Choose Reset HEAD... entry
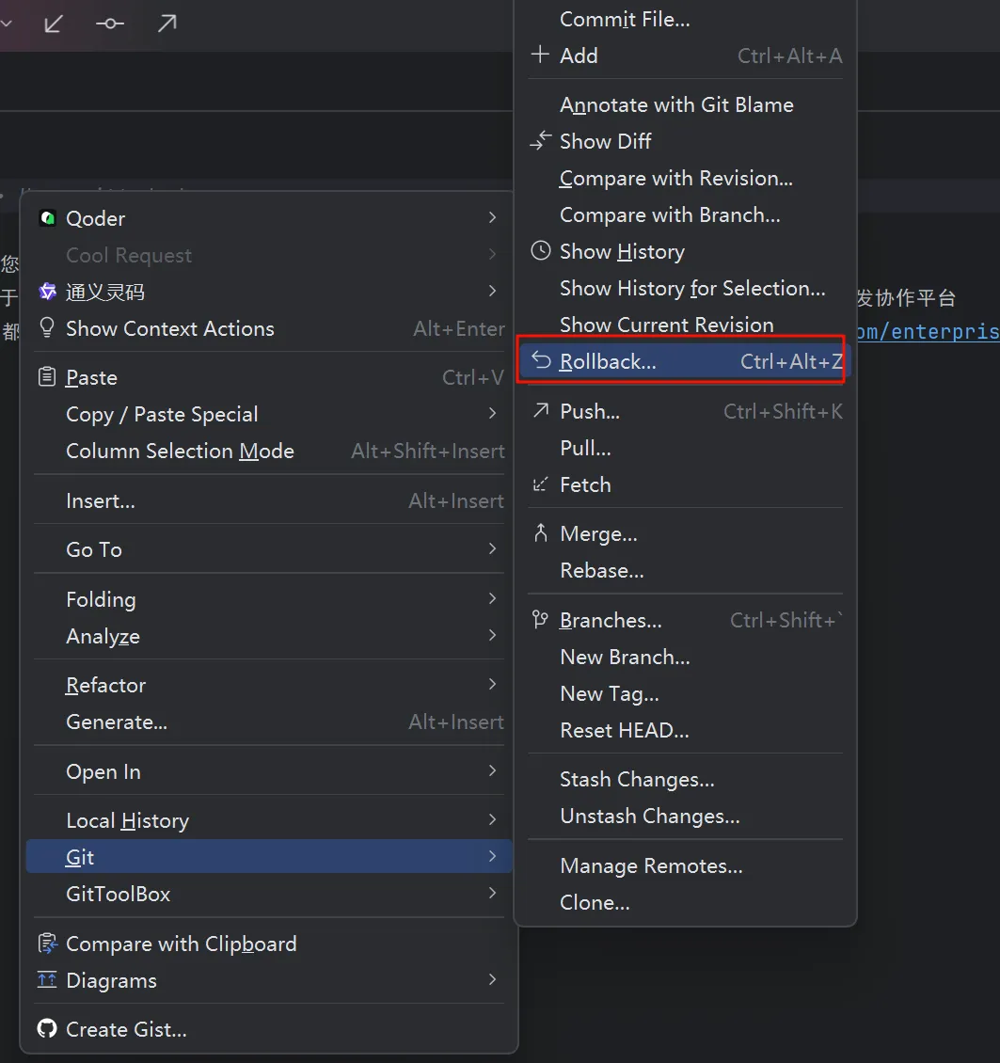This screenshot has width=1000, height=1063. pyautogui.click(x=686, y=729)
